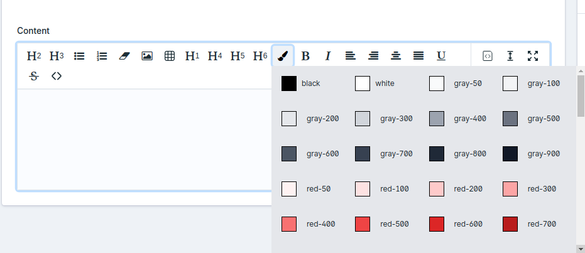Toggle italic formatting
This screenshot has height=253, width=585.
[x=328, y=56]
